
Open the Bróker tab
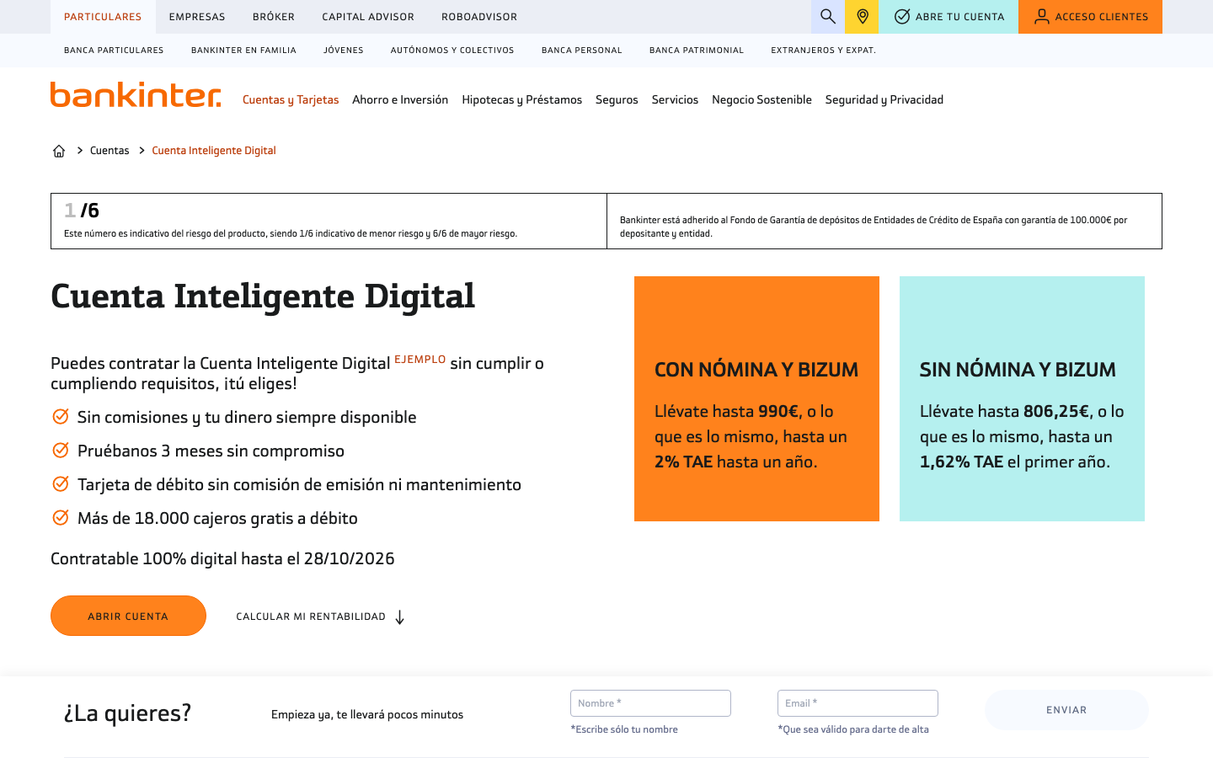[x=274, y=17]
